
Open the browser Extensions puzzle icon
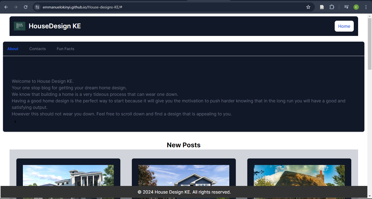332,7
